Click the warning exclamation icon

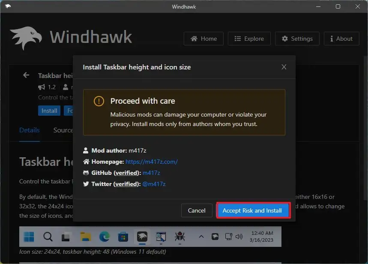coord(99,101)
